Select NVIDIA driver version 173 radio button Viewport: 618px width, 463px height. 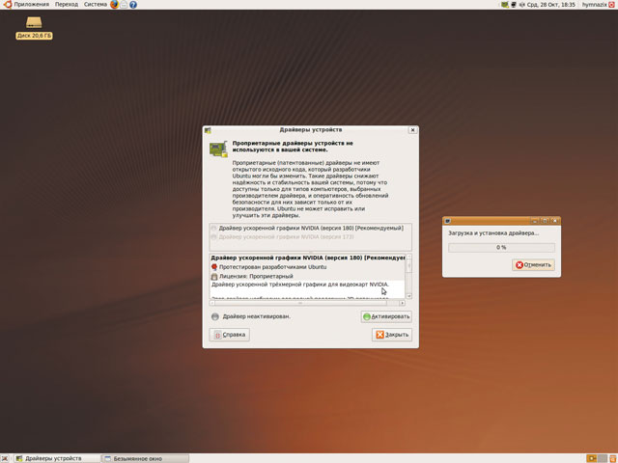[x=214, y=237]
